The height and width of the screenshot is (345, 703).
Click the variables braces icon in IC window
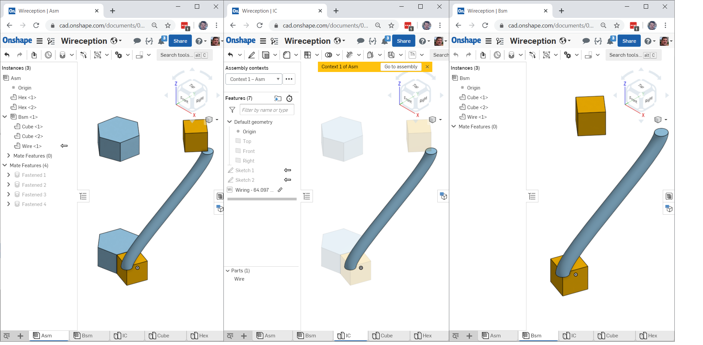point(373,41)
